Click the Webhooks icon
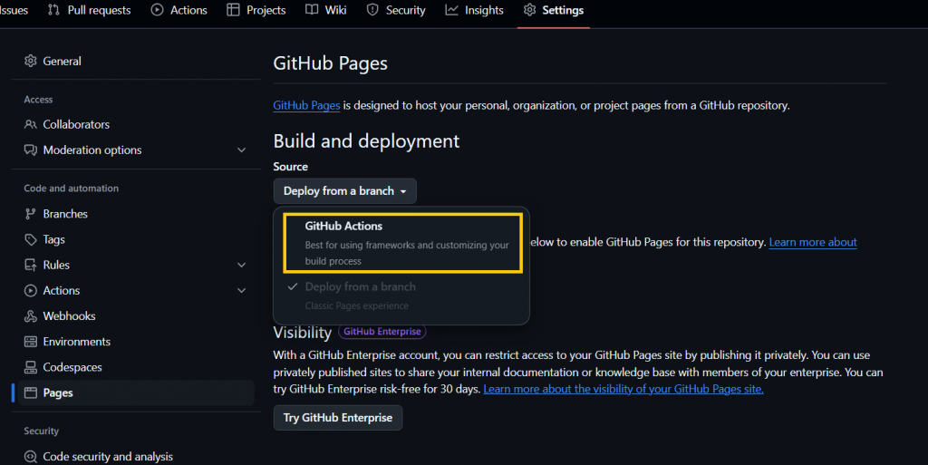 [x=30, y=316]
